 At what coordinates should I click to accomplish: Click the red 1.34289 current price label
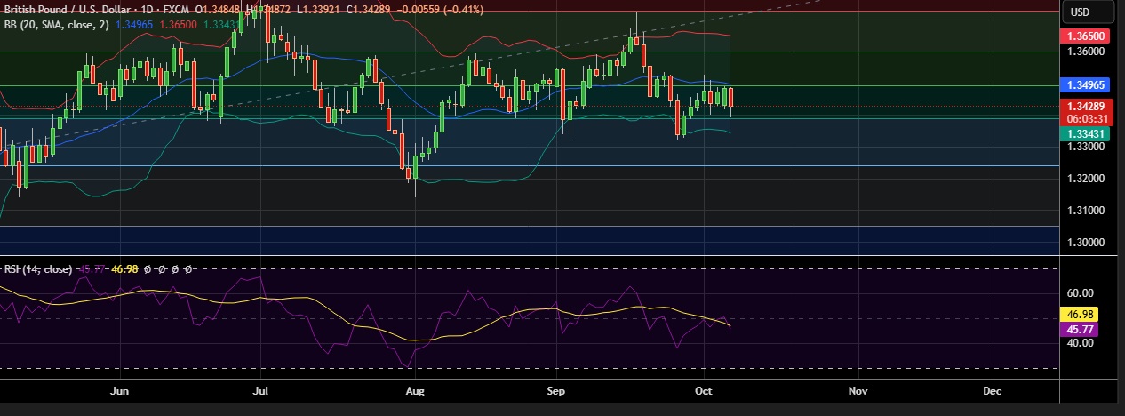(1085, 106)
